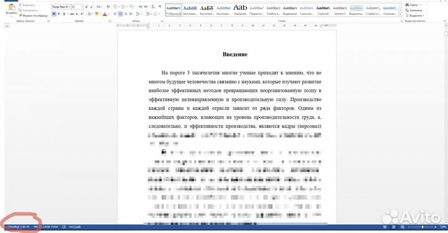448x233 pixels.
Task: Apply the Обычный (Normal) style
Action: [174, 11]
